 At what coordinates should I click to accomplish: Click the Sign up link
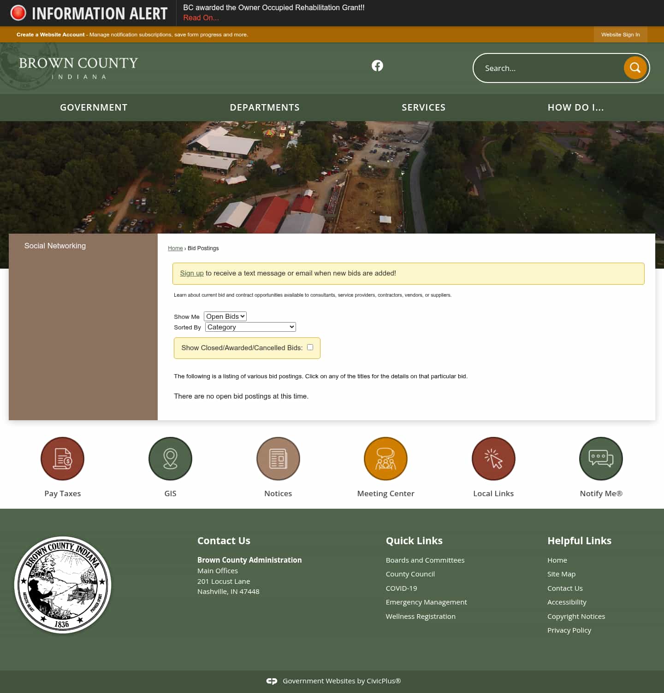click(191, 273)
